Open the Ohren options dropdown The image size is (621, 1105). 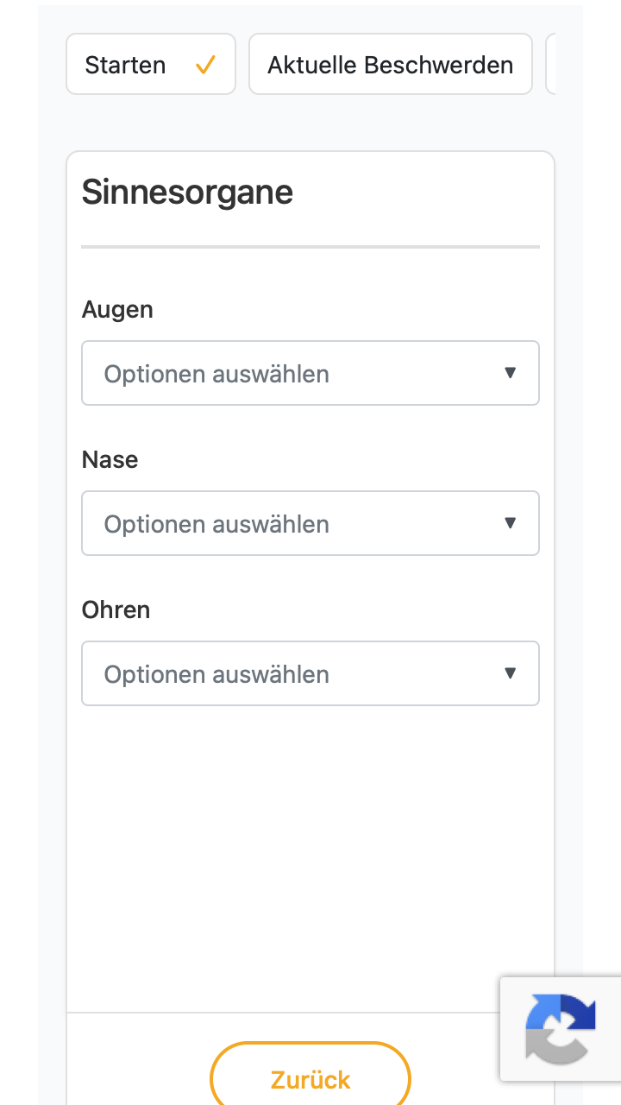[310, 673]
